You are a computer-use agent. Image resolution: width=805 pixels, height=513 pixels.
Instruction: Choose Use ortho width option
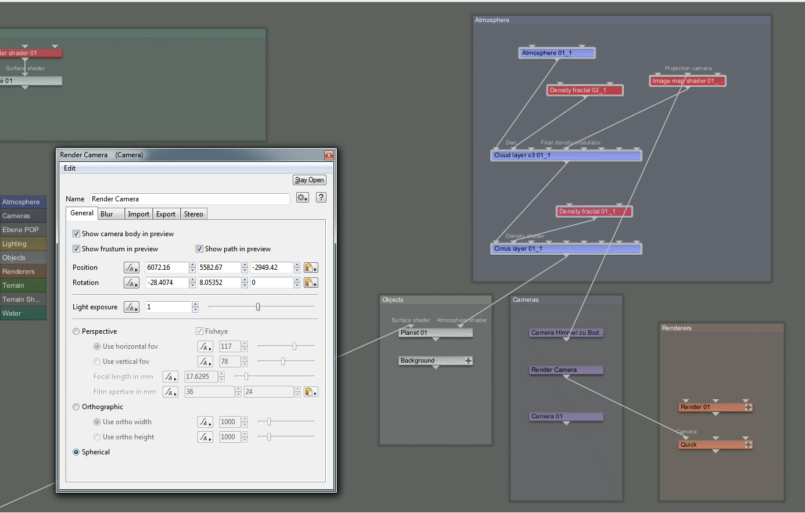97,422
